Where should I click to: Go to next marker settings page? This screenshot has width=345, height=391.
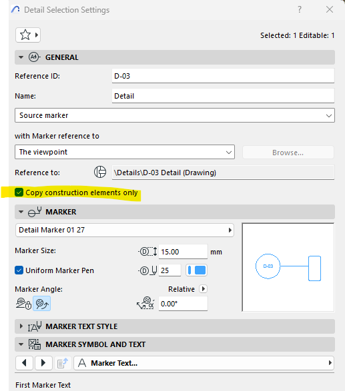click(43, 363)
